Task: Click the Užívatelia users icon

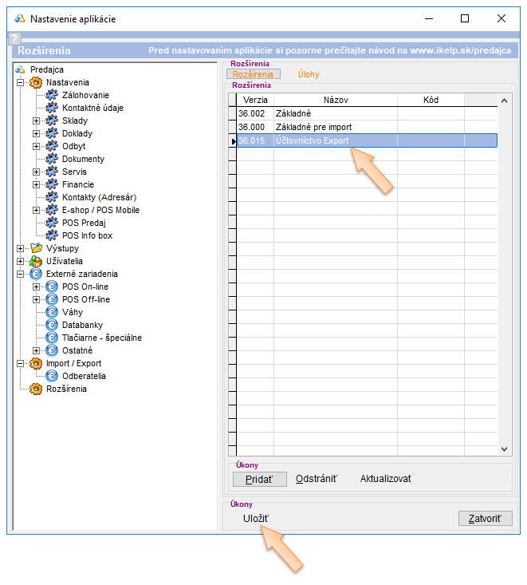Action: coord(37,261)
